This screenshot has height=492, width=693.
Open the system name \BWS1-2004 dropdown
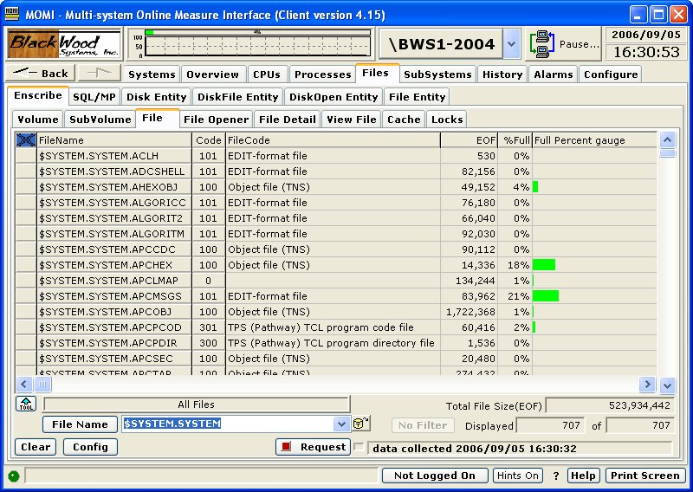511,43
